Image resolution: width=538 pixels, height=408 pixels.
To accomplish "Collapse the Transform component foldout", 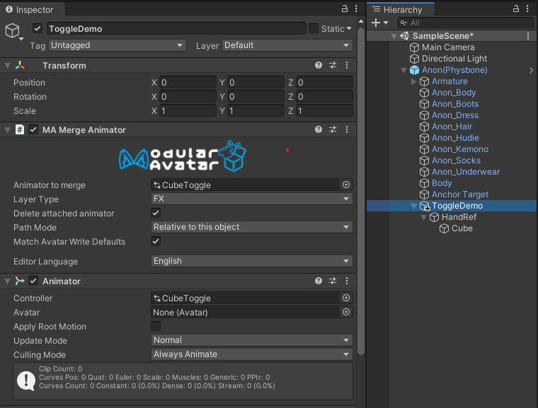I will click(7, 65).
